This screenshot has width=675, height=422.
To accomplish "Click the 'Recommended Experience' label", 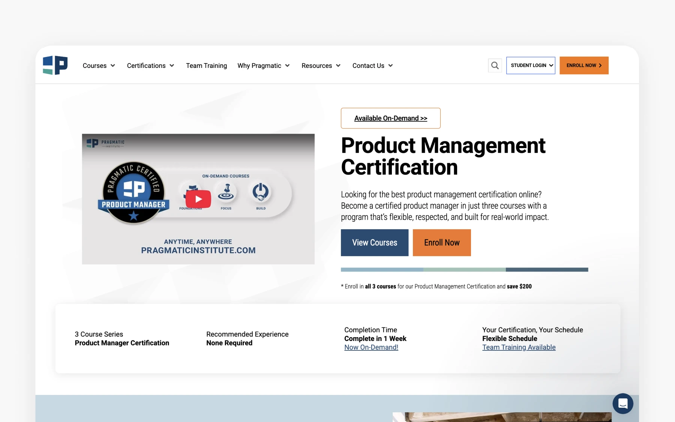I will (x=247, y=334).
